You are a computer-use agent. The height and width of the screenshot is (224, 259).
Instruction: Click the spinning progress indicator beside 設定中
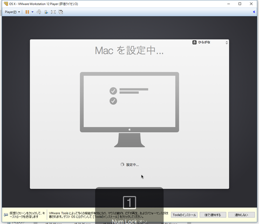coord(122,165)
